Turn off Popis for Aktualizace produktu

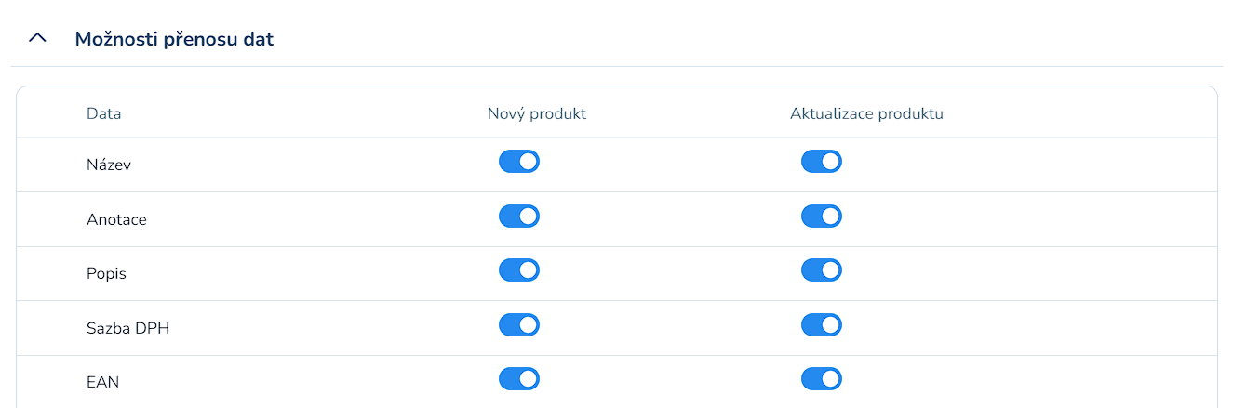pos(822,270)
